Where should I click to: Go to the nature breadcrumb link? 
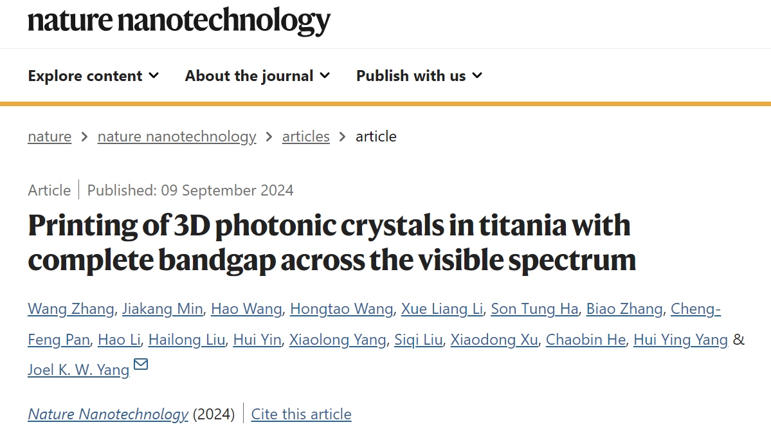(x=50, y=136)
